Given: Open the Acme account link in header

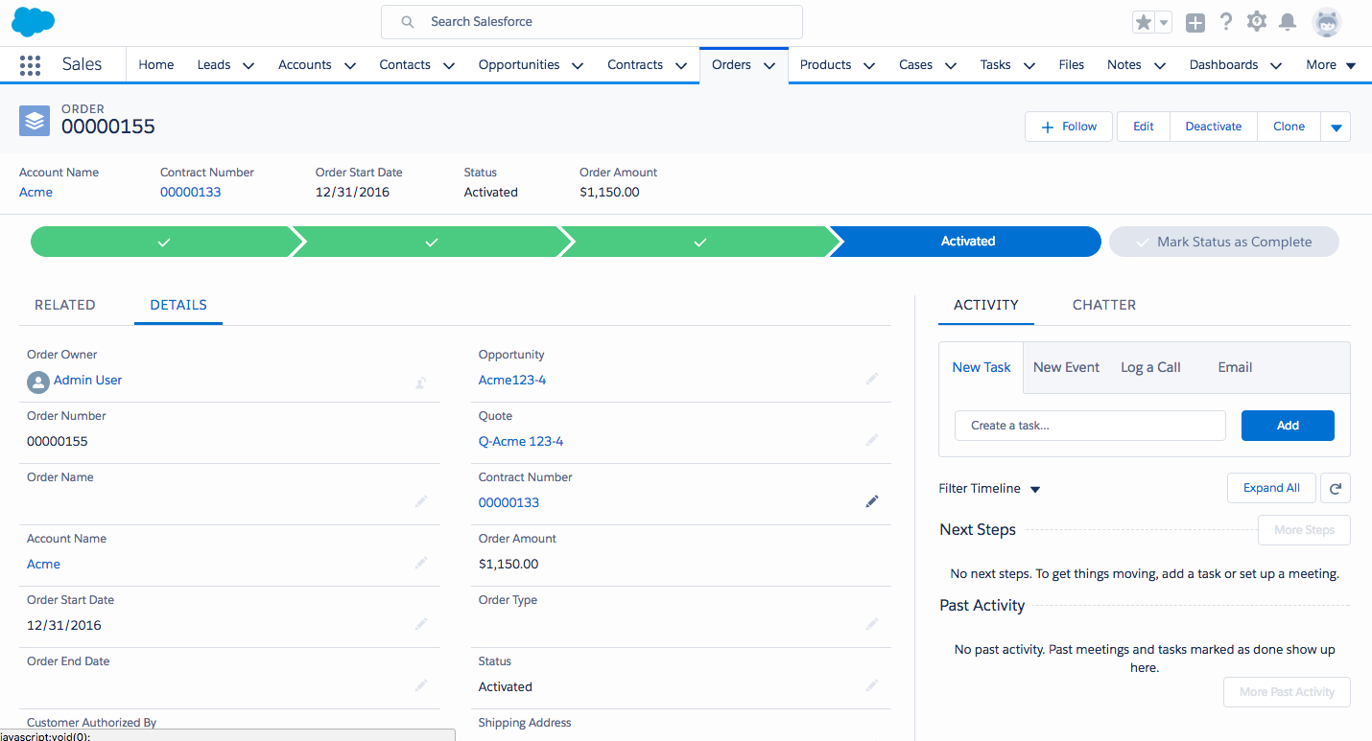Looking at the screenshot, I should click(35, 192).
